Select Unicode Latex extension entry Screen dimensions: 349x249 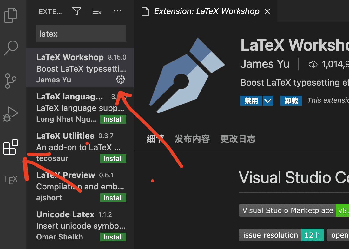80,226
